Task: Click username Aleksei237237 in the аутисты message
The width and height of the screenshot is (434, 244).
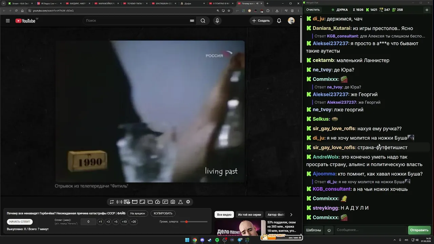Action: tap(331, 44)
